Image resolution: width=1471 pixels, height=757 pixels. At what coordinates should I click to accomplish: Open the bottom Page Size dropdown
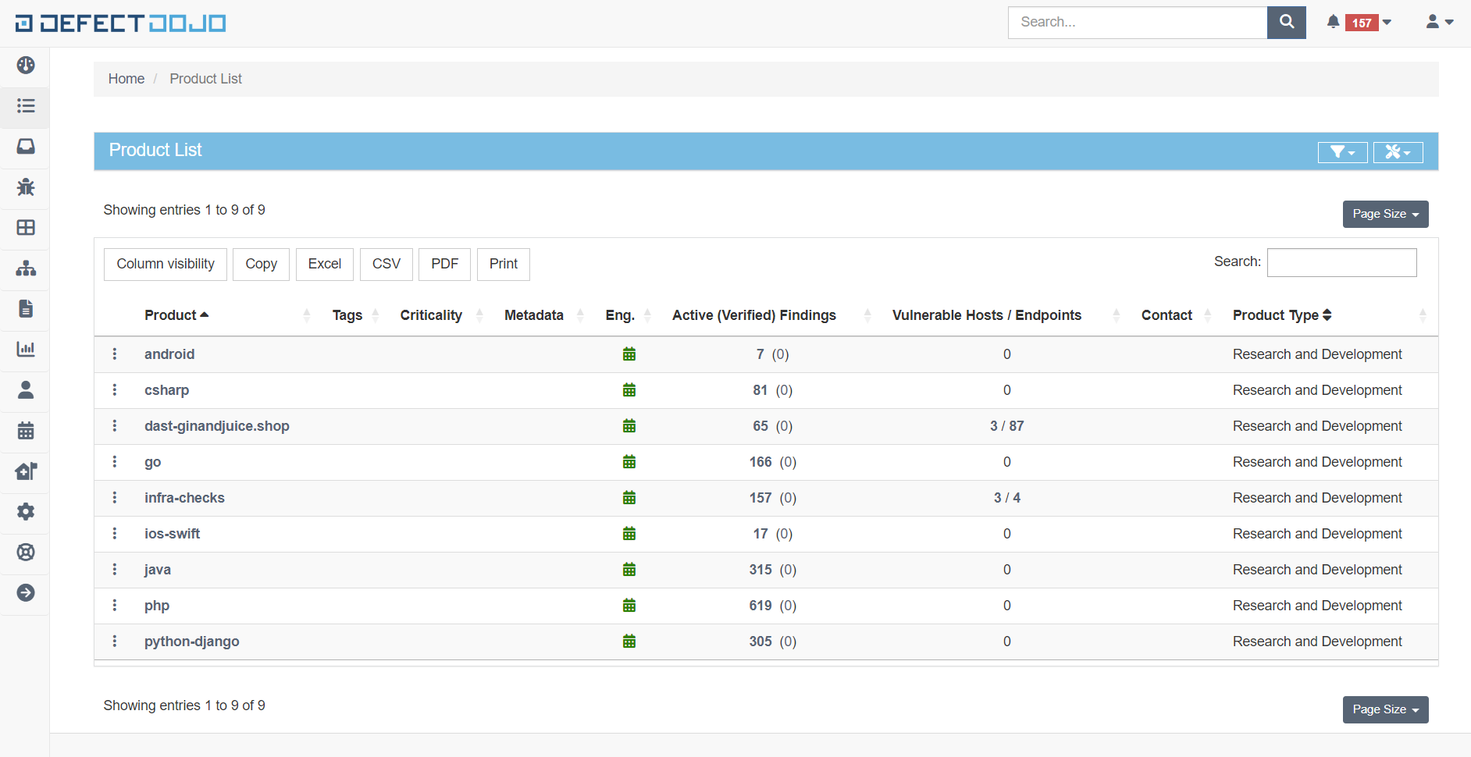point(1386,709)
